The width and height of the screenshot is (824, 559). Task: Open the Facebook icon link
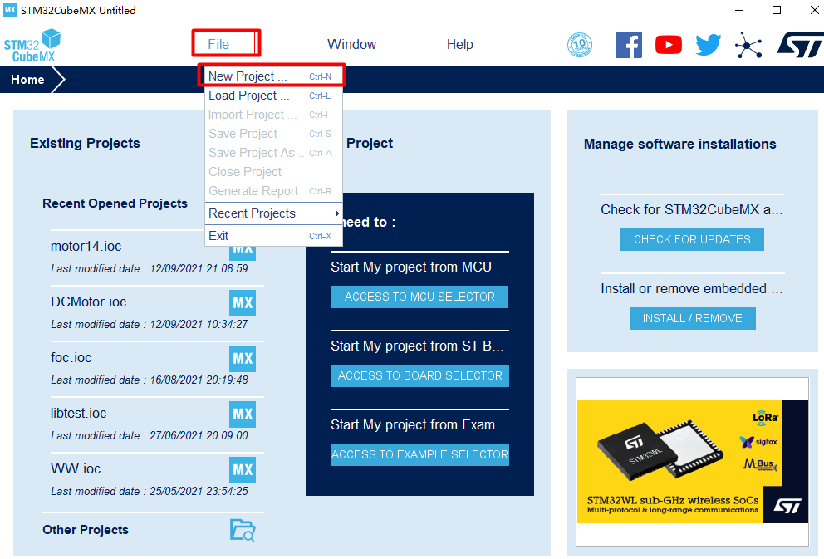(629, 45)
